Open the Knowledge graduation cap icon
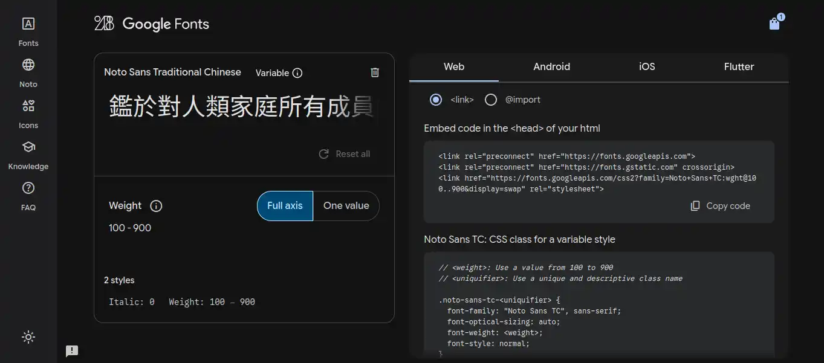Viewport: 824px width, 363px height. 28,147
